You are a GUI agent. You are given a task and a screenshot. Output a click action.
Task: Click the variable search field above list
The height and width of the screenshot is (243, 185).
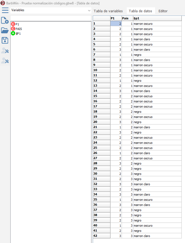51,18
